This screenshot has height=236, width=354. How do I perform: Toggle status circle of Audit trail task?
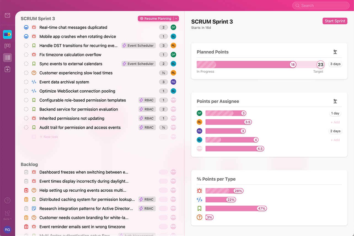pos(26,127)
